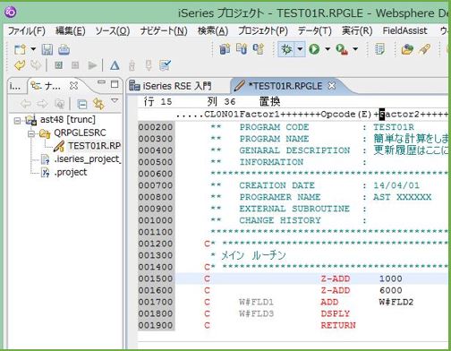Open the External Tools dropdown arrow
451x351 pixels.
355,49
